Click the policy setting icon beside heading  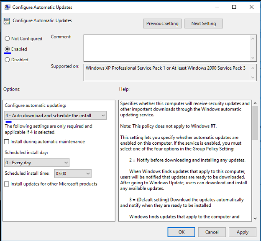coord(7,21)
